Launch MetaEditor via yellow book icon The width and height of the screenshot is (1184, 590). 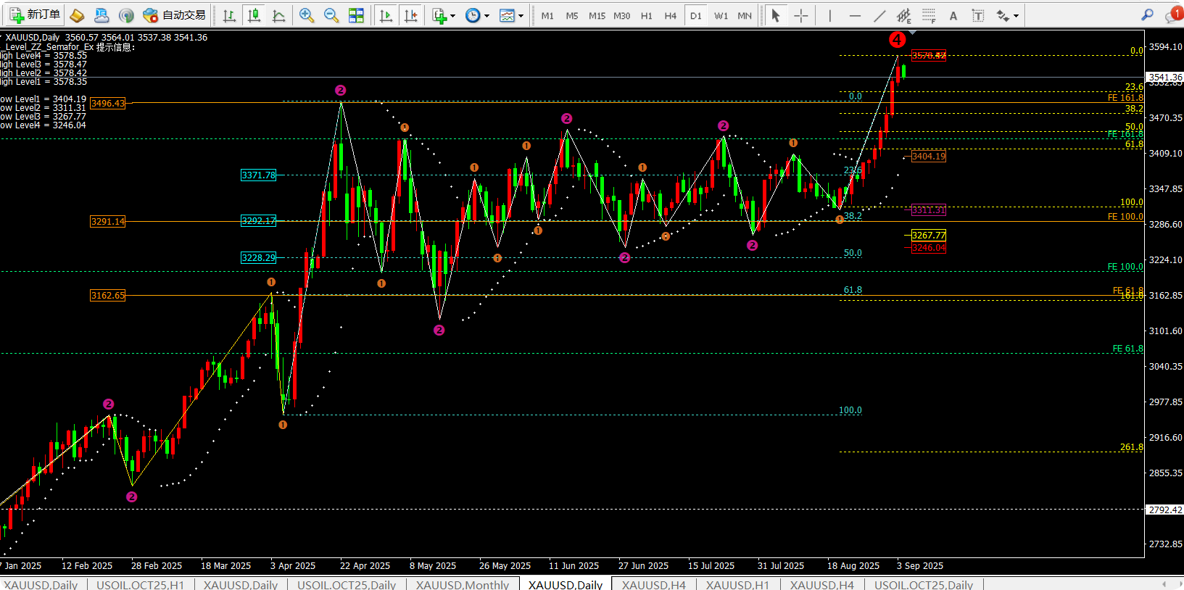click(x=77, y=15)
